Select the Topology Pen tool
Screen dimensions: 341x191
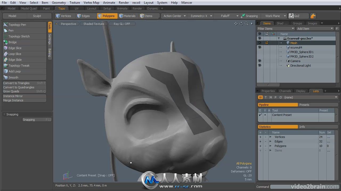coord(25,25)
